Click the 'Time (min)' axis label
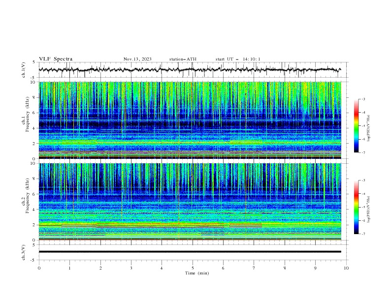 pyautogui.click(x=197, y=273)
